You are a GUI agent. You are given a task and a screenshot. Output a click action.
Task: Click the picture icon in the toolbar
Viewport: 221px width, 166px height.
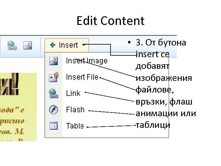[28, 45]
